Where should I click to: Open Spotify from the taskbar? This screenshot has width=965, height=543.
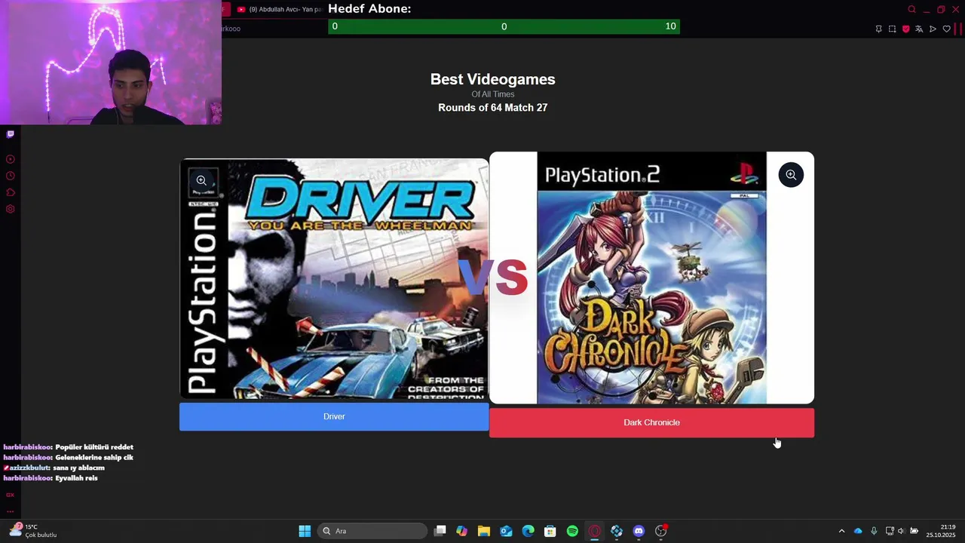[x=572, y=531]
